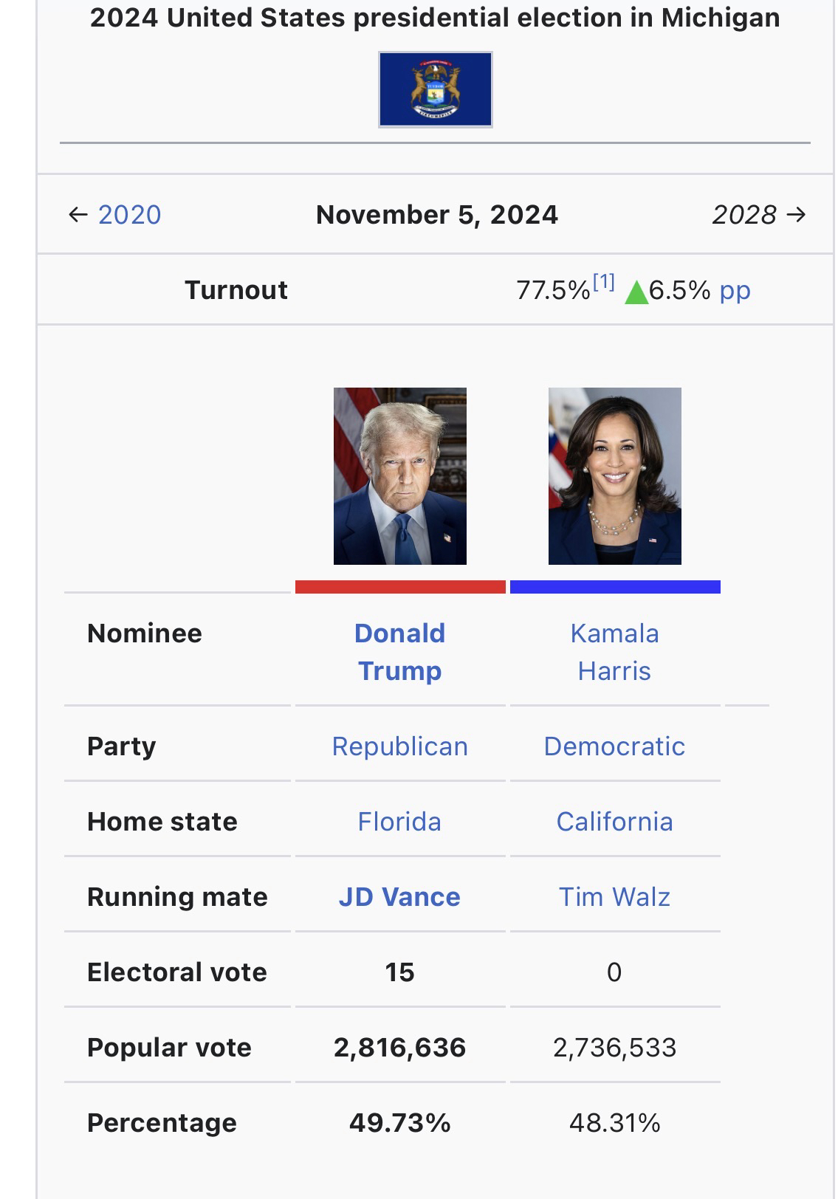Click the left arrow beside 2020

[x=78, y=215]
